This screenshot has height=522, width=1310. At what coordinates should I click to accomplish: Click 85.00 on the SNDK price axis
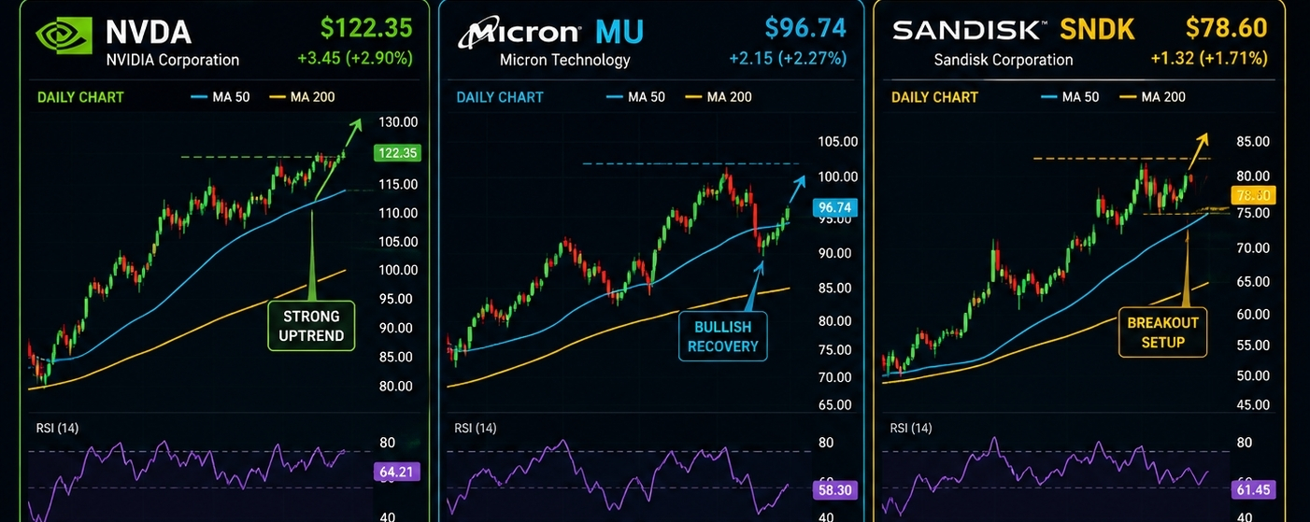[1252, 142]
